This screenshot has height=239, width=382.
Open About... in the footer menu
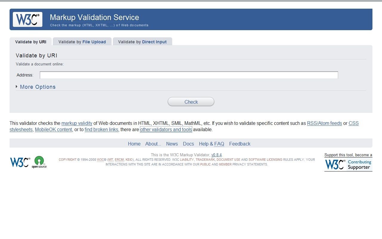[x=153, y=144]
